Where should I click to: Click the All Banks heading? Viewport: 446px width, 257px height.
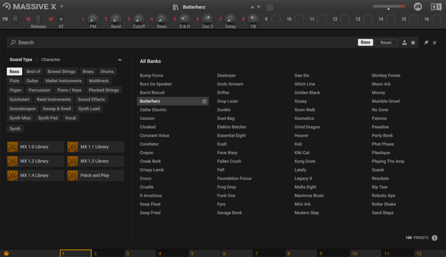click(151, 61)
